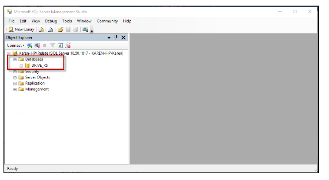Click the Ready status bar text
The image size is (329, 180).
coord(12,169)
